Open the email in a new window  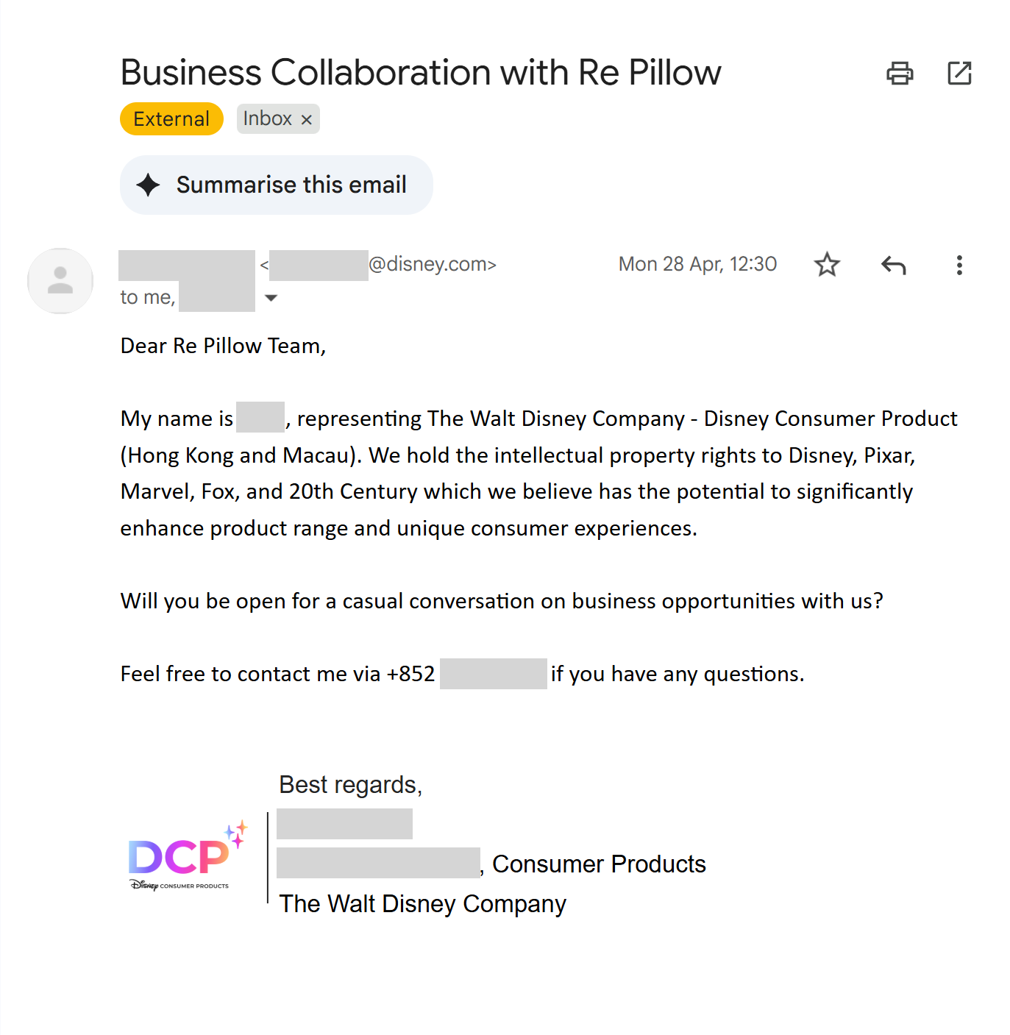click(x=959, y=74)
